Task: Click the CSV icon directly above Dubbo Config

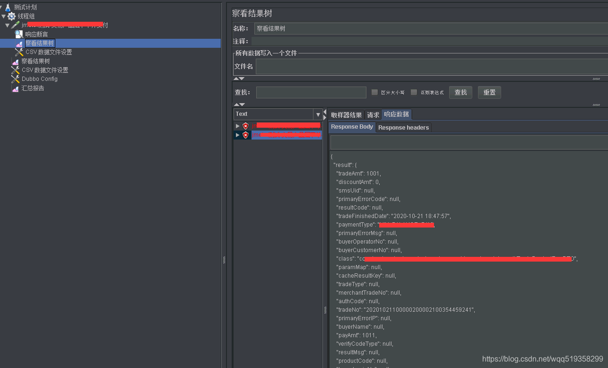Action: coord(15,70)
